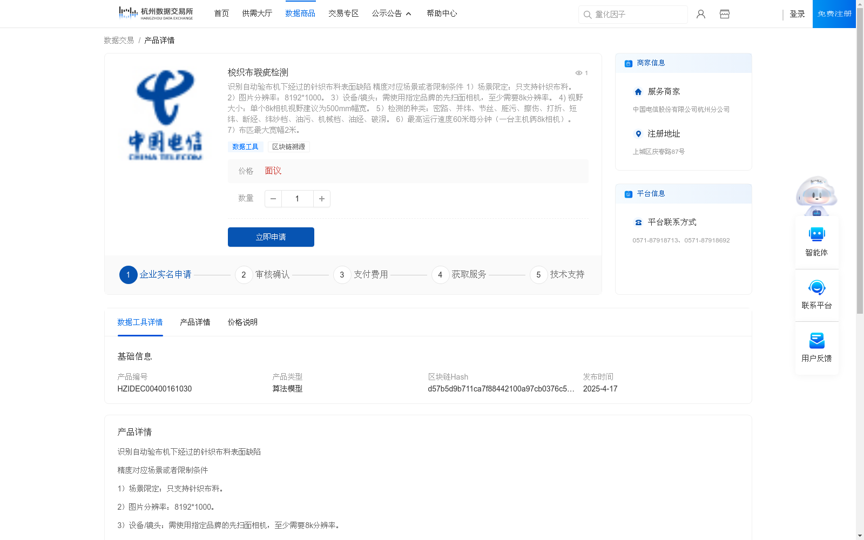
Task: Click 中国电信股份有限公司杭州分公司 merchant name
Action: coord(681,110)
